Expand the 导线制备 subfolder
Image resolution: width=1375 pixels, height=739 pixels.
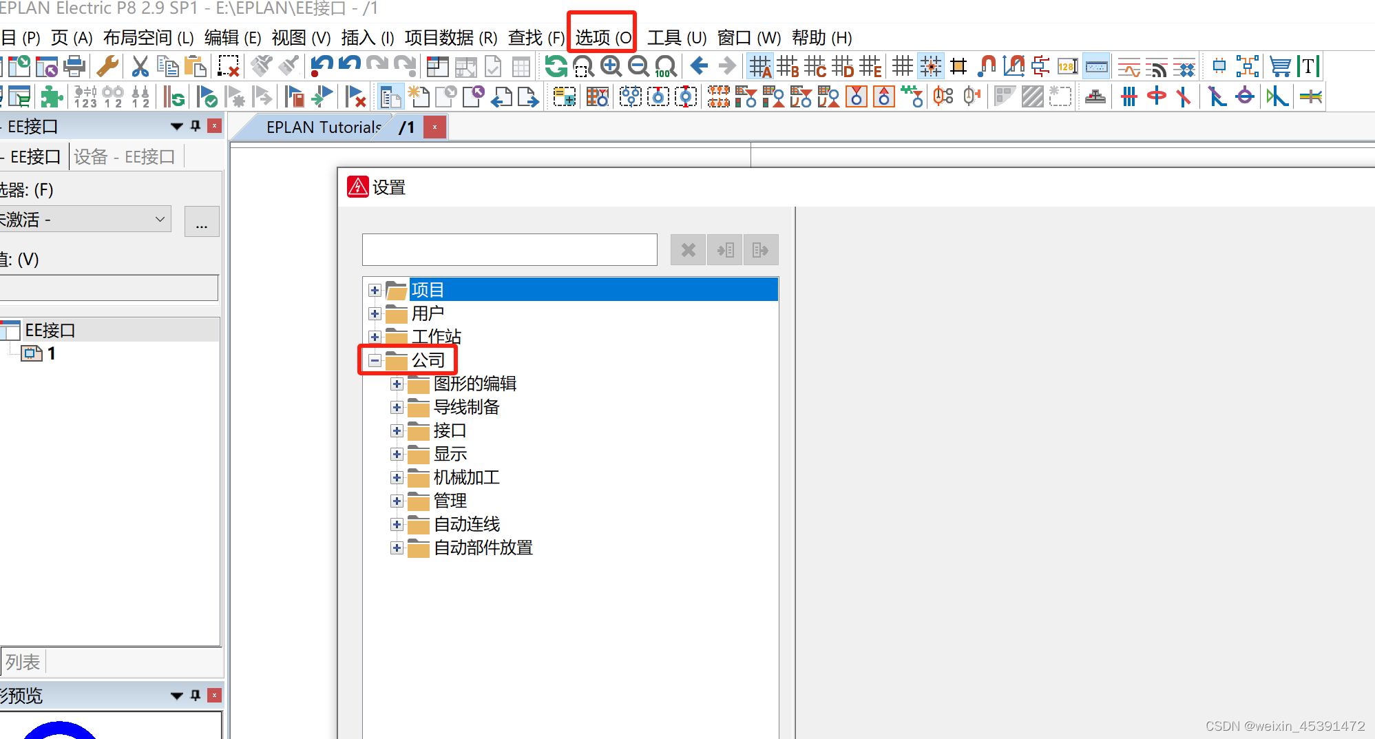pyautogui.click(x=397, y=407)
